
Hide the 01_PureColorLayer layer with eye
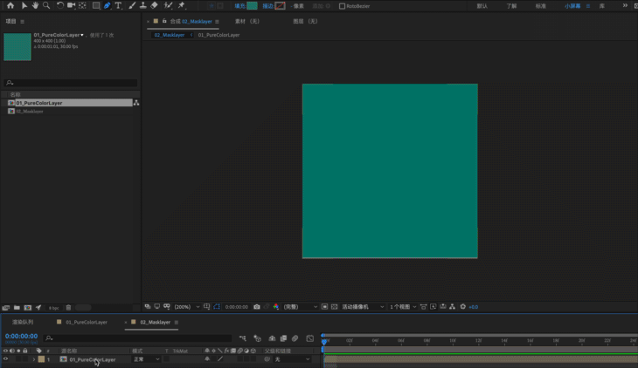click(x=5, y=359)
